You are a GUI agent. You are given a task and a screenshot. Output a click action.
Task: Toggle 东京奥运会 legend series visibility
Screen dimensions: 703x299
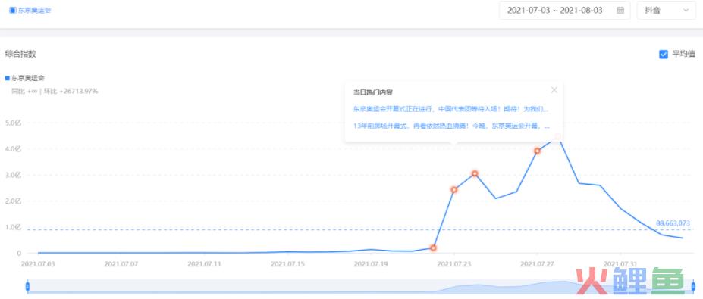(25, 78)
